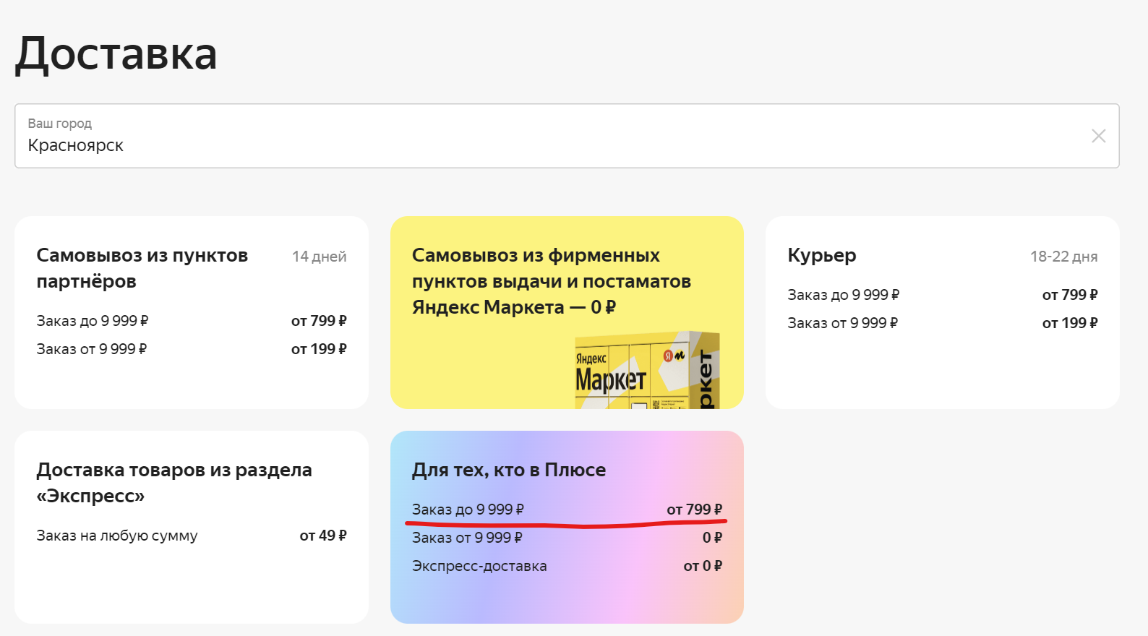Click 'Экспресс-доставка' row in Плюс card

point(567,566)
